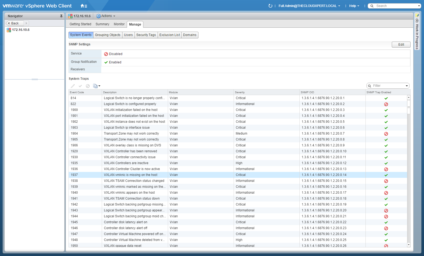
Task: Toggle SNMP trap status for event 822
Action: pyautogui.click(x=386, y=104)
